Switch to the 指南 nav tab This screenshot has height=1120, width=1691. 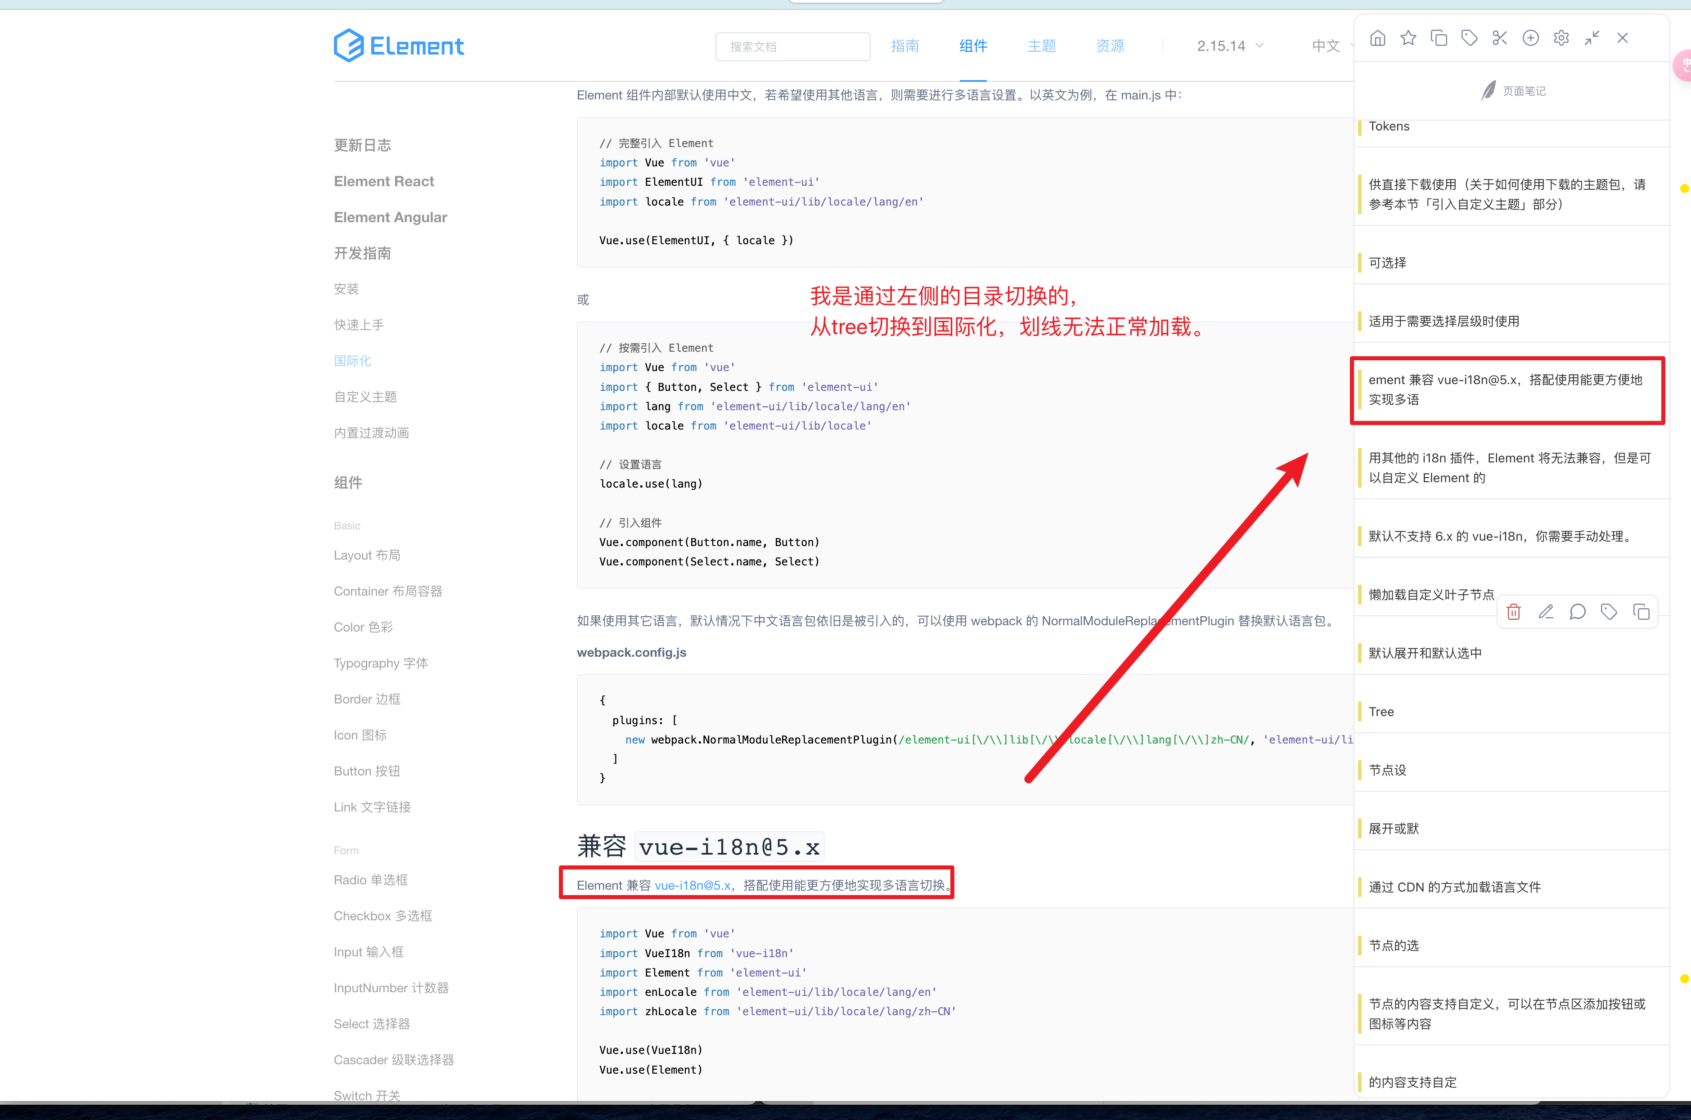click(x=904, y=46)
